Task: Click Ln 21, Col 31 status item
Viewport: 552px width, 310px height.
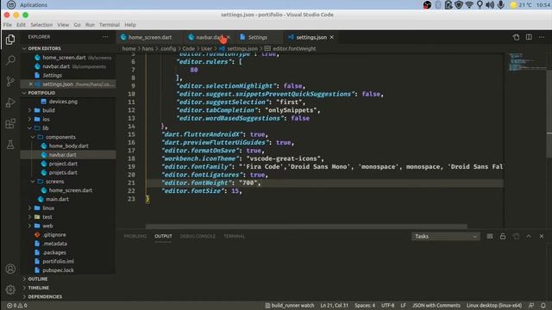Action: [x=334, y=306]
